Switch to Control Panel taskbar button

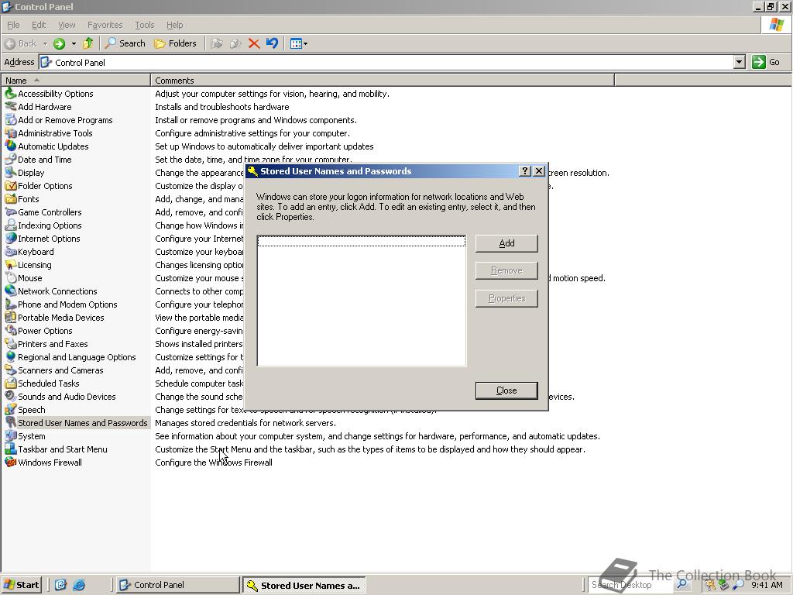pyautogui.click(x=178, y=585)
